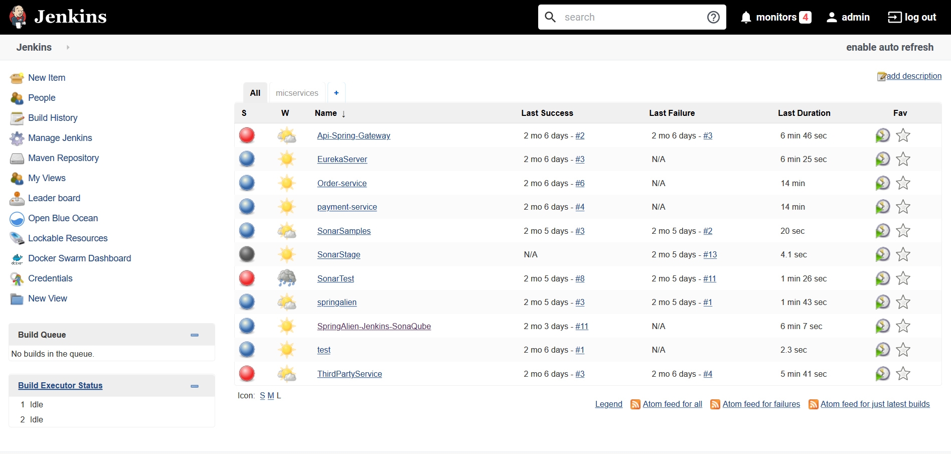Viewport: 951px width, 454px height.
Task: Enable auto refresh
Action: 889,47
